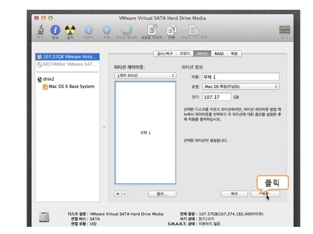The image size is (313, 234).
Task: Open the 포맷 Mac OS 확장 dropdown
Action: pyautogui.click(x=240, y=86)
